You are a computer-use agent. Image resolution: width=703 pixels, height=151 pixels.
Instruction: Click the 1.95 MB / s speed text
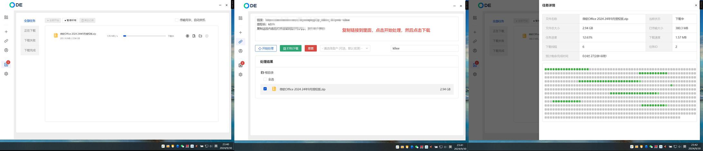coord(112,36)
